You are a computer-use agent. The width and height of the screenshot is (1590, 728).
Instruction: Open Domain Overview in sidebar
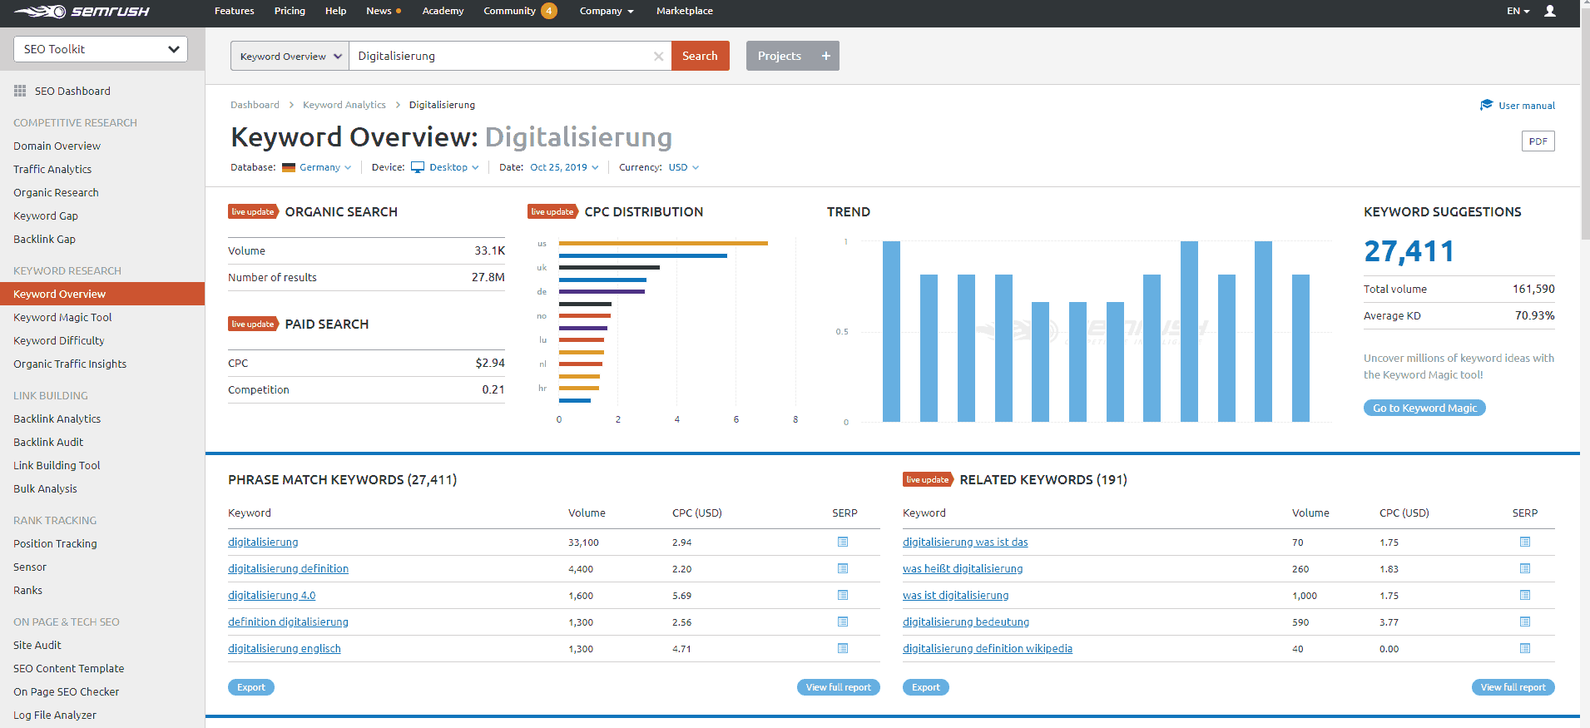[x=57, y=146]
